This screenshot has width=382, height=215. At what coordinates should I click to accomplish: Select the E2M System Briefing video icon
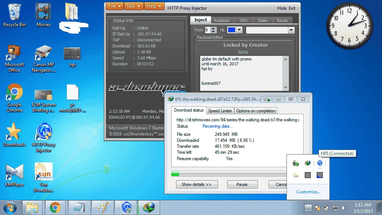(44, 101)
